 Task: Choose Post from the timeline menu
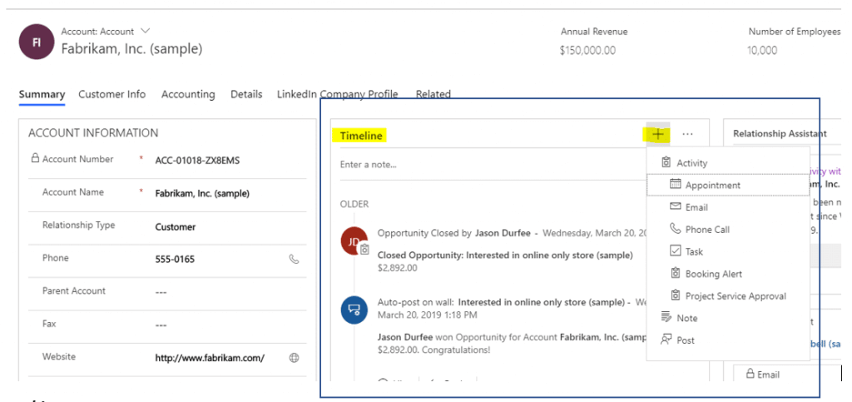pos(686,340)
